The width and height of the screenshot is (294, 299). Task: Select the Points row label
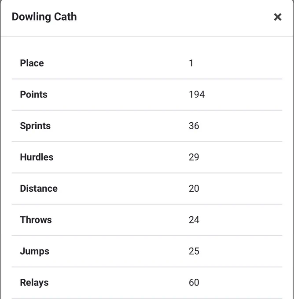click(x=33, y=95)
